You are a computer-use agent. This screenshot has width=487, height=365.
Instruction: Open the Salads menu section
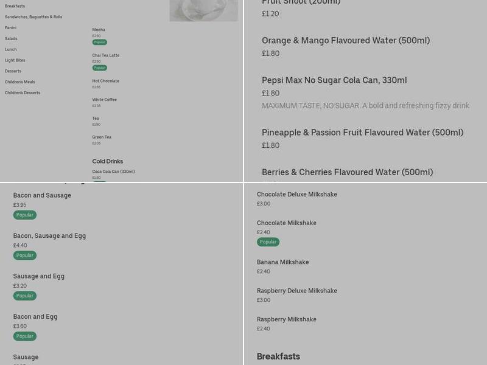[11, 39]
